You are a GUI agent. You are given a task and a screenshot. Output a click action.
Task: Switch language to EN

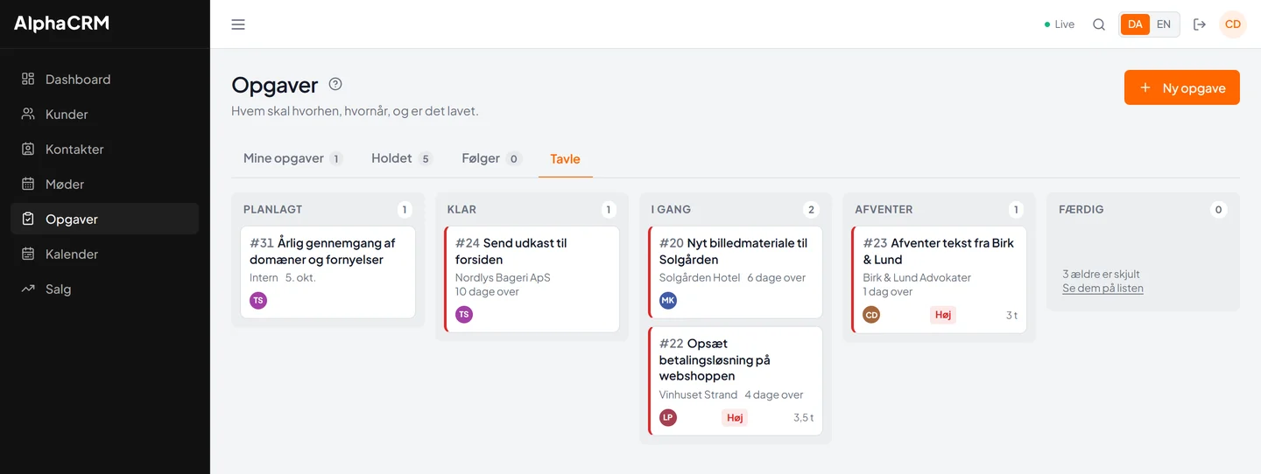(x=1164, y=24)
